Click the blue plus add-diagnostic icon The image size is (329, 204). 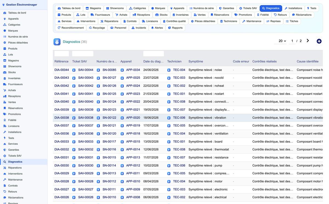319,41
